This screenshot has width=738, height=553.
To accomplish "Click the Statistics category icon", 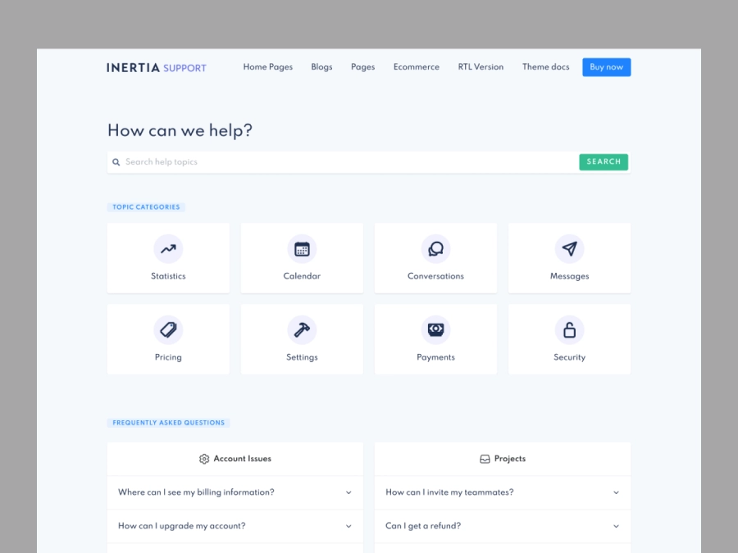I will [x=168, y=248].
